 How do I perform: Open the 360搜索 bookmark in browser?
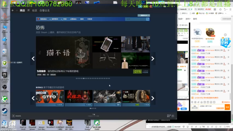pyautogui.click(x=210, y=13)
